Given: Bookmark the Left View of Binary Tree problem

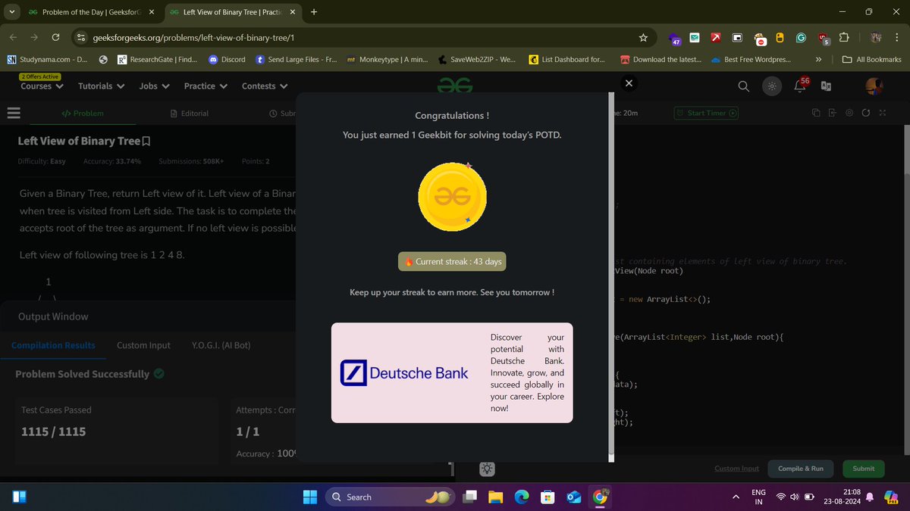Looking at the screenshot, I should click(146, 141).
